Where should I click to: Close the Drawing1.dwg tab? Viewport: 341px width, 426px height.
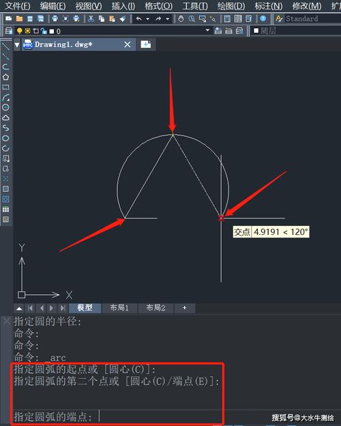[x=128, y=44]
